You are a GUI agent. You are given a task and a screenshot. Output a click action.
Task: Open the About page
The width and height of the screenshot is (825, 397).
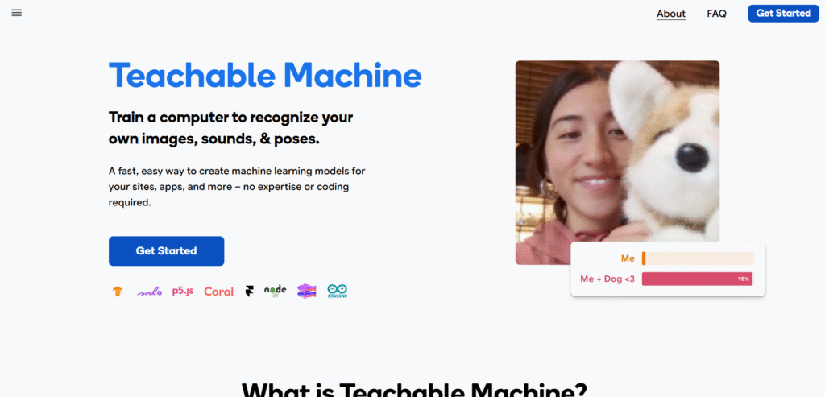pos(671,14)
